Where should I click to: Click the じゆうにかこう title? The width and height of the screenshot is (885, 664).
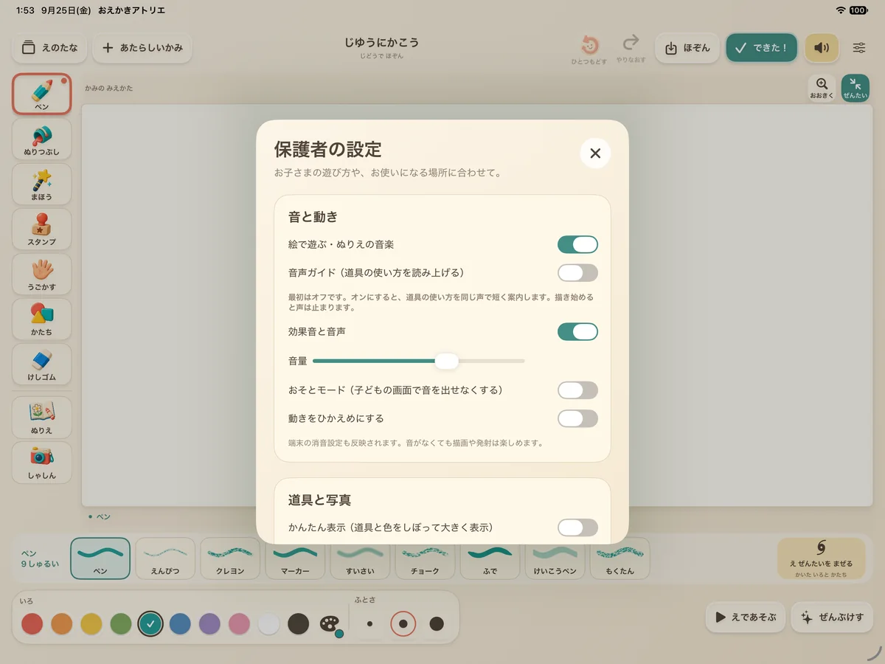381,43
